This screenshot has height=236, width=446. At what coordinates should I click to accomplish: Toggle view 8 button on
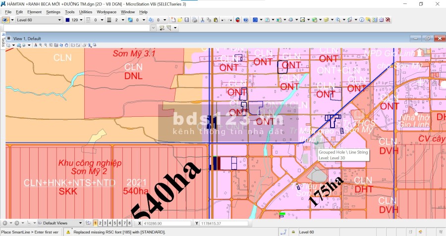coord(129,223)
